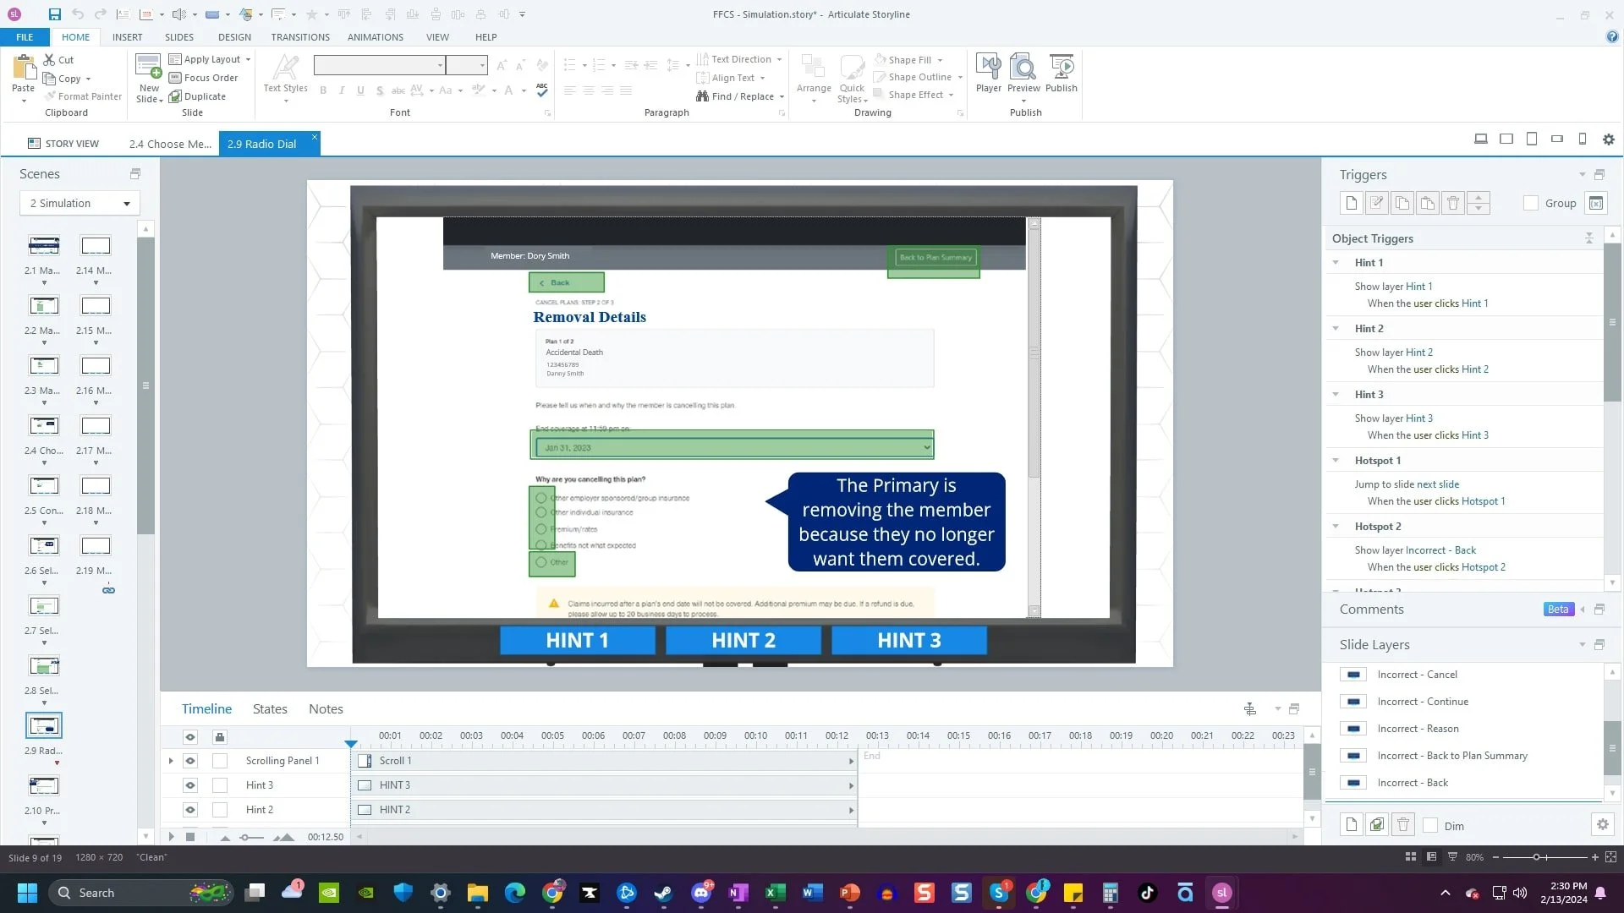Image resolution: width=1624 pixels, height=913 pixels.
Task: Expand Scrolling Panel 1 timeline row
Action: [171, 761]
